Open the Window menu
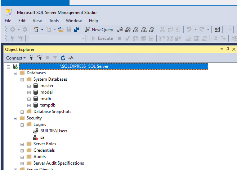Screen dimensions: 237x170 point(74,21)
